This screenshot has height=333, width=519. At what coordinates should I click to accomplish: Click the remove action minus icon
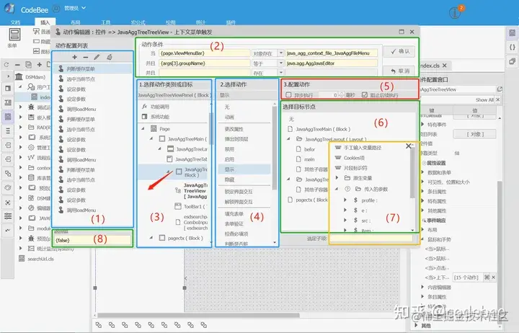pyautogui.click(x=85, y=57)
